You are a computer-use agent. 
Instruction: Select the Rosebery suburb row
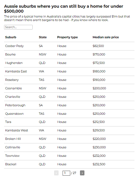click(69, 80)
